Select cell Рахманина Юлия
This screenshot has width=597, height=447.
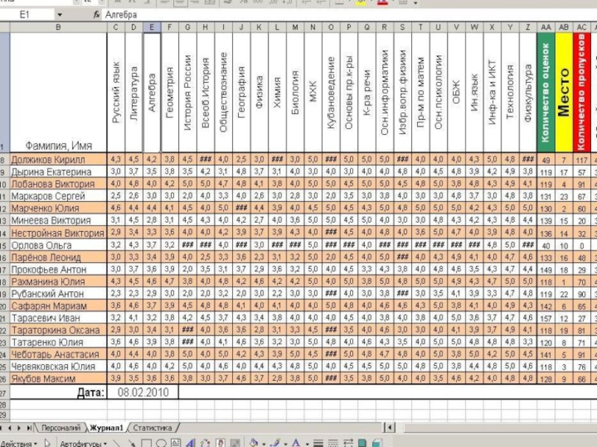[x=58, y=282]
